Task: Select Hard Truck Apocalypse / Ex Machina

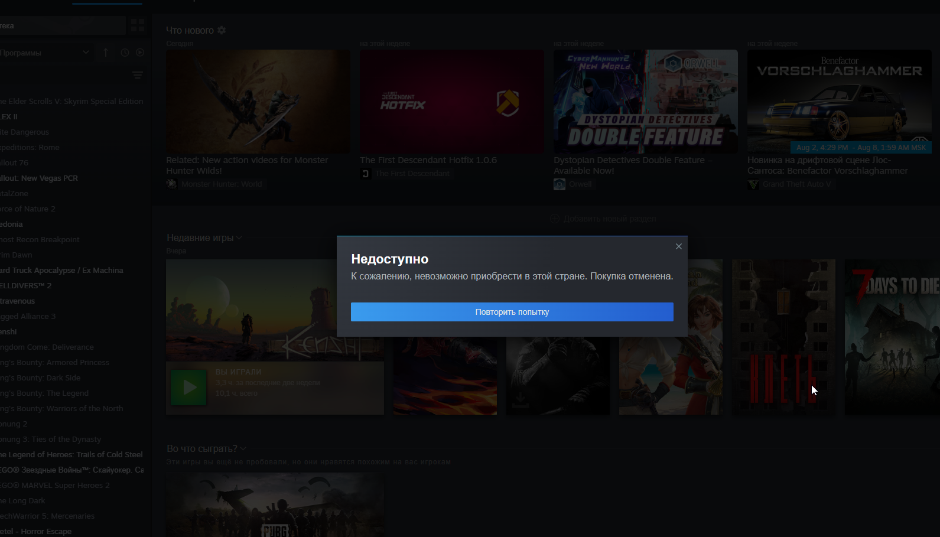Action: [x=61, y=271]
